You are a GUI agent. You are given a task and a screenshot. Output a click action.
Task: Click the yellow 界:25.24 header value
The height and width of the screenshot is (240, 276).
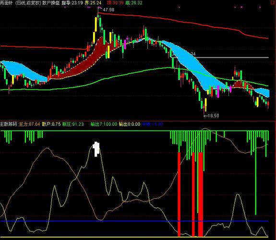pyautogui.click(x=93, y=3)
